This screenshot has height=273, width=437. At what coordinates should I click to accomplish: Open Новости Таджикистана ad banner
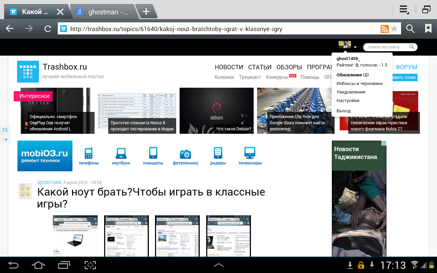pyautogui.click(x=359, y=199)
